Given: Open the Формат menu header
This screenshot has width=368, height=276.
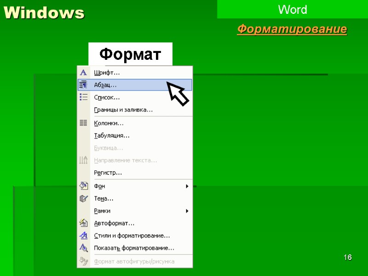Looking at the screenshot, I should (x=130, y=54).
